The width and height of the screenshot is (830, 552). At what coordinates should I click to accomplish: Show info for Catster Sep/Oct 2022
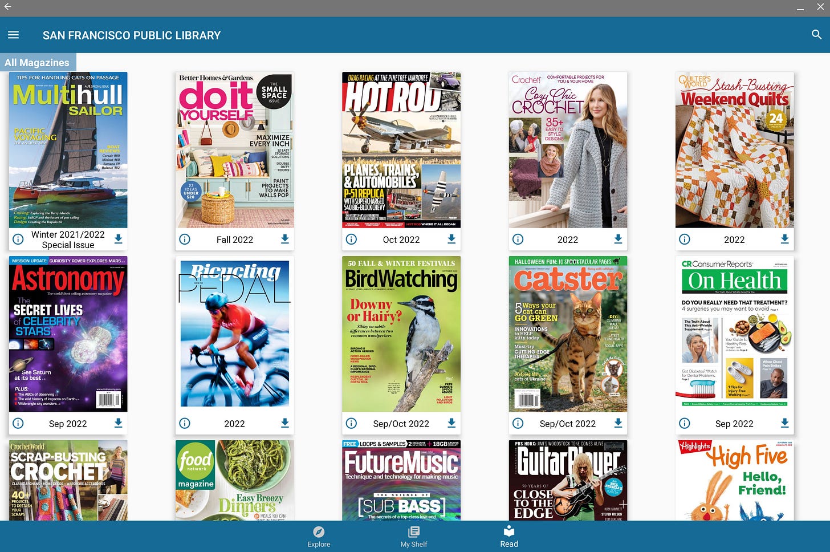tap(518, 423)
